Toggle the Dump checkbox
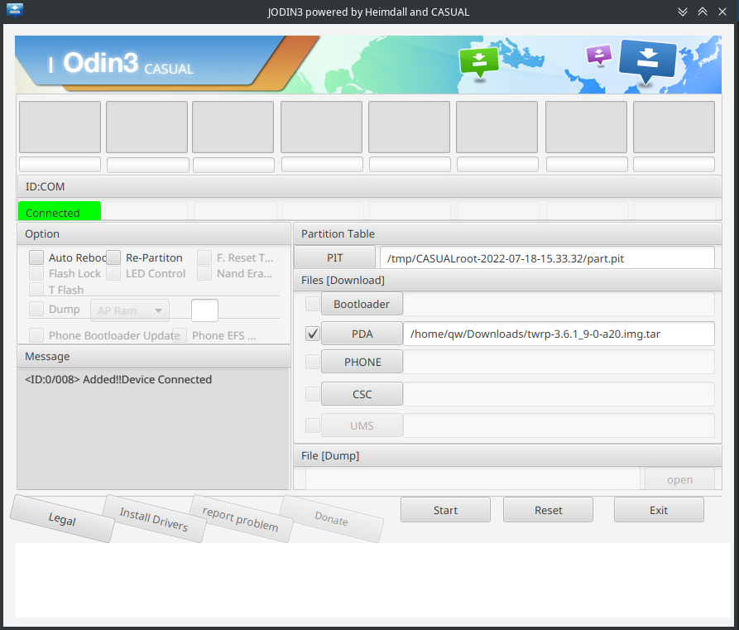739x630 pixels. 36,309
